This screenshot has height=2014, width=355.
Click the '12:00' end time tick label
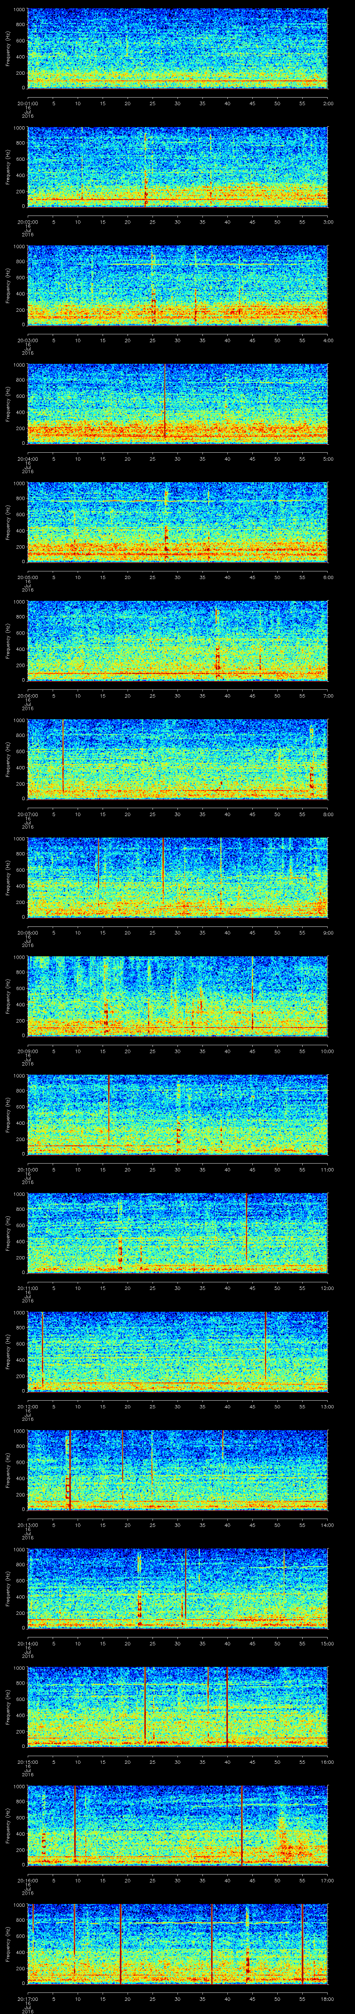(x=327, y=1288)
